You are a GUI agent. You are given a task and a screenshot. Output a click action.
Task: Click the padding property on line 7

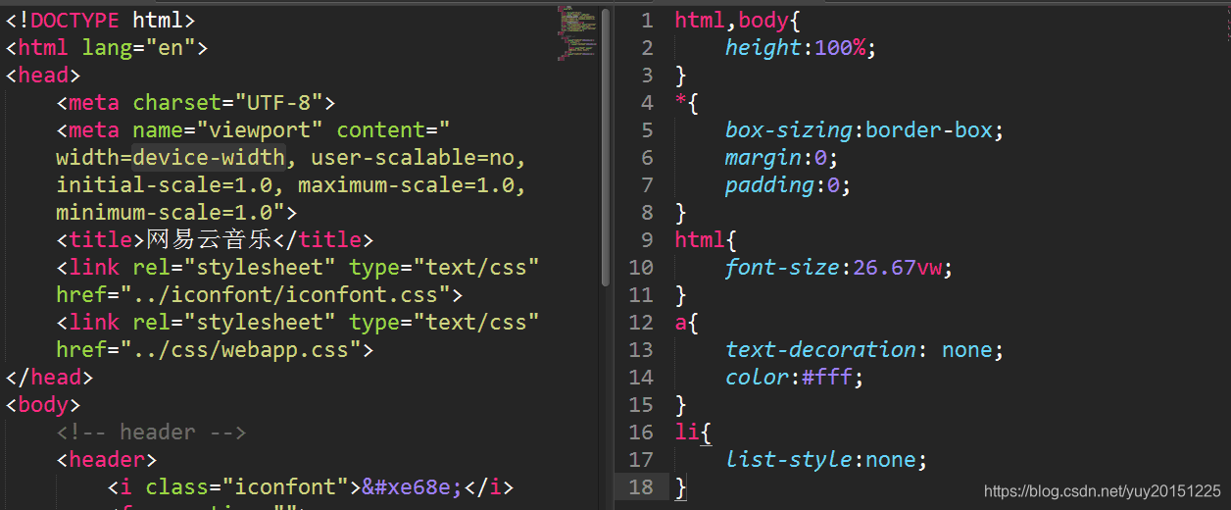click(x=769, y=184)
